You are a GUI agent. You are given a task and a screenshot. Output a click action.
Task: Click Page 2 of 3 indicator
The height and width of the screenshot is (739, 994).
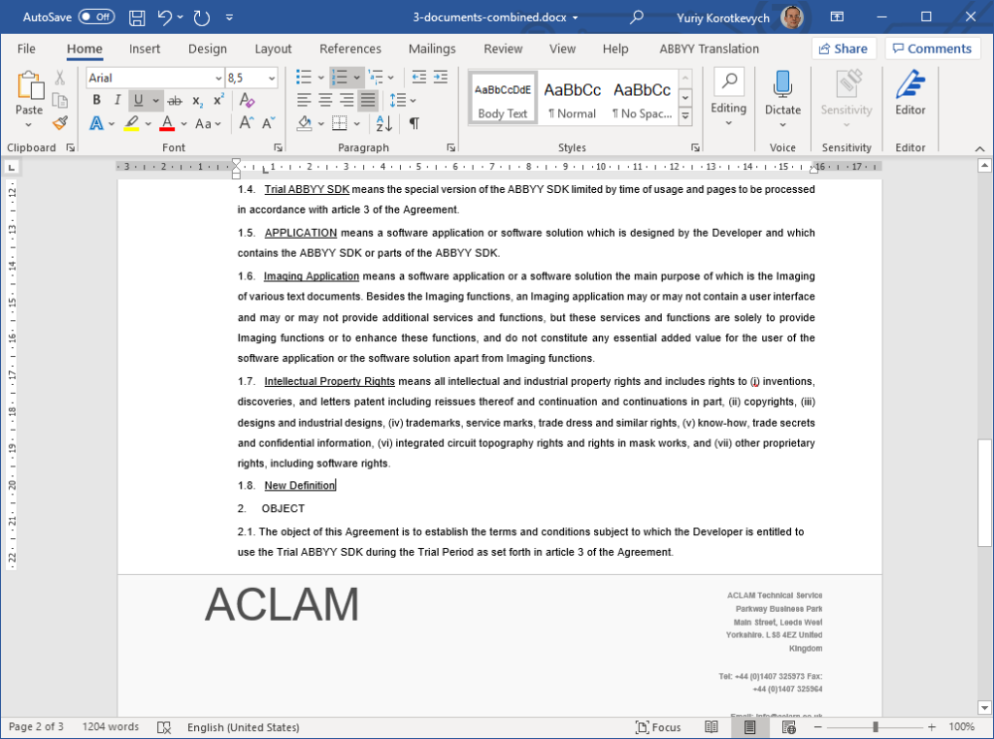click(36, 727)
